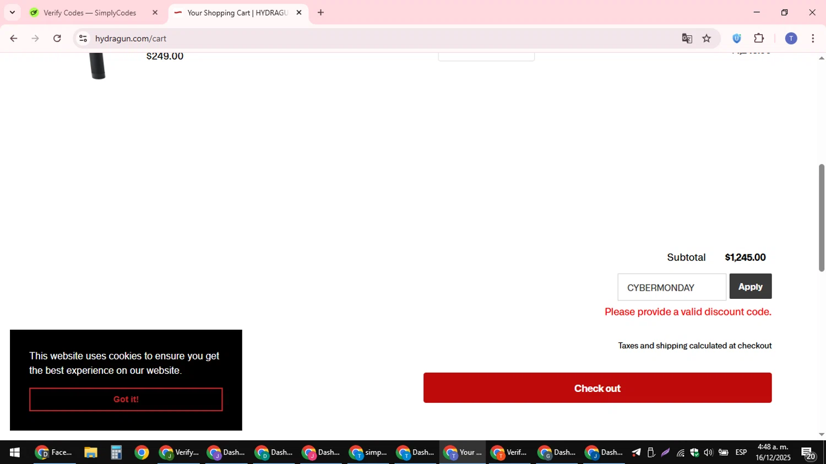The width and height of the screenshot is (826, 464).
Task: Open Telegram tray icon
Action: 636,452
